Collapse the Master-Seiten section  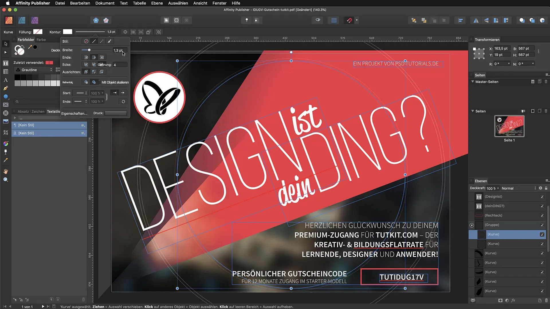coord(473,82)
